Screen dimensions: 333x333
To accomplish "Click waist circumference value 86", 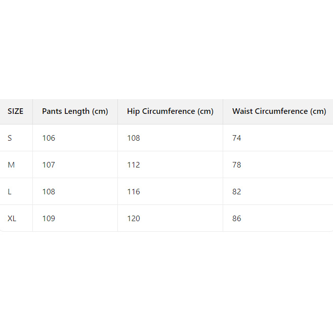I will coord(237,219).
